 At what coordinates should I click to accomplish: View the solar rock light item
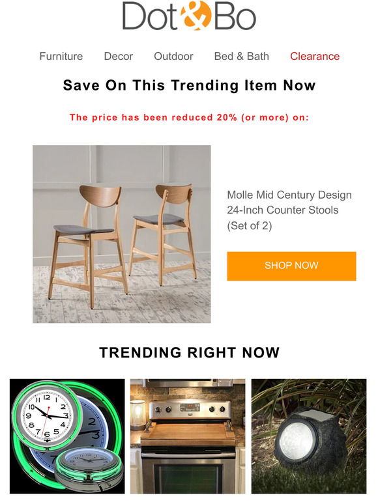click(x=309, y=436)
